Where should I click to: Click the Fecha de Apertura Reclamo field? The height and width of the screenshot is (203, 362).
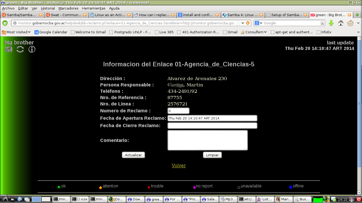pyautogui.click(x=212, y=118)
